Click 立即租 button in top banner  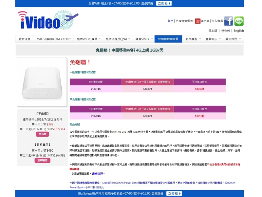pyautogui.click(x=164, y=3)
